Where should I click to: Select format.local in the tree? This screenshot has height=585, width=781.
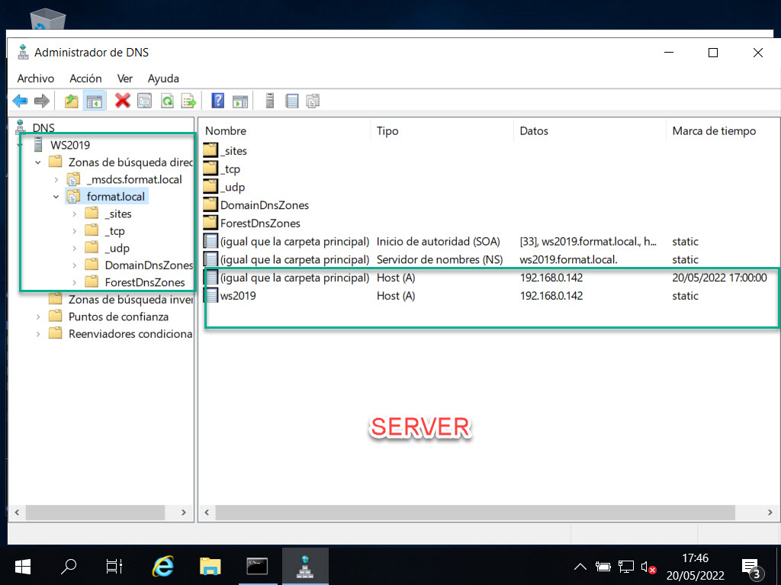pos(116,196)
